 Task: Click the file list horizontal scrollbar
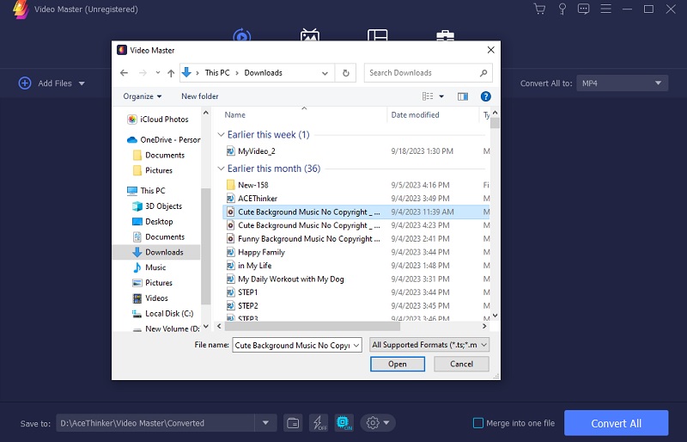click(x=312, y=327)
